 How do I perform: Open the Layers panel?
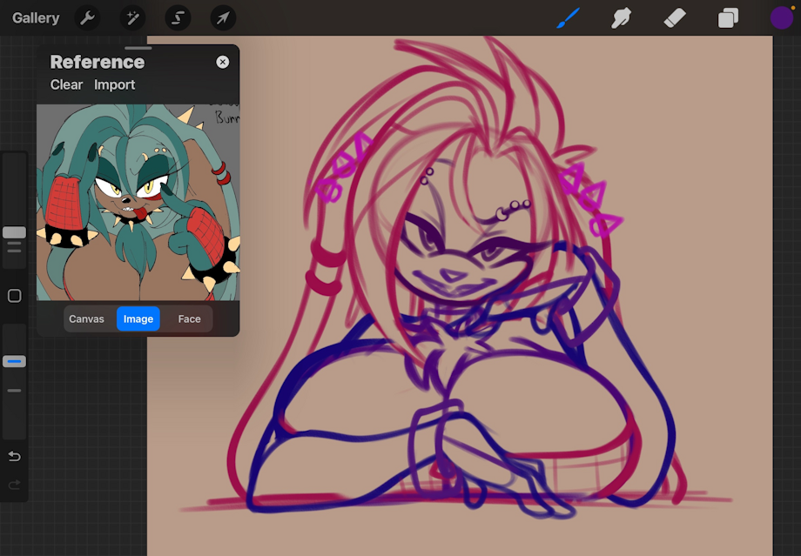[x=728, y=17]
